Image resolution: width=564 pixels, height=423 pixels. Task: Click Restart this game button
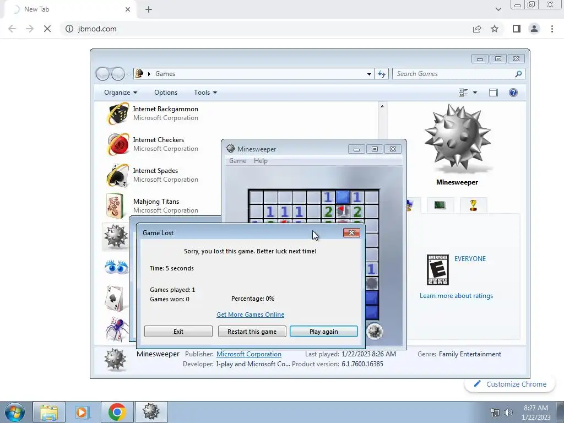[x=252, y=331]
